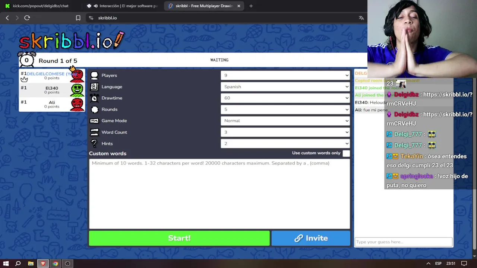Open File Explorer from taskbar

point(31,264)
